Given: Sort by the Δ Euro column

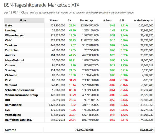Looking at the screenshot, I should tap(108, 20).
